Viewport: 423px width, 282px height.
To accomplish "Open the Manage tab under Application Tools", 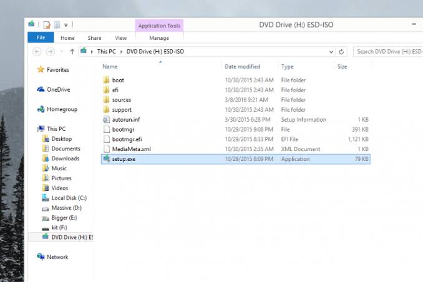I will click(159, 38).
